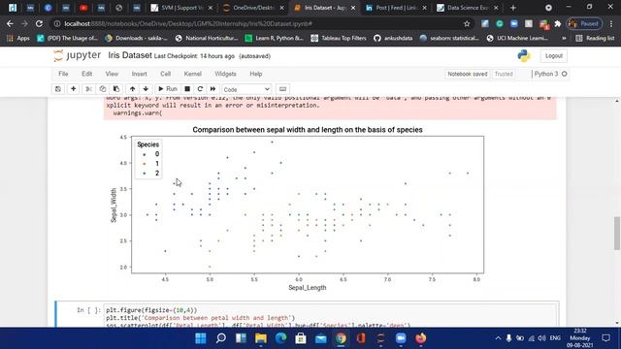The width and height of the screenshot is (621, 349).
Task: Click the Jupyter logo
Action: coord(78,55)
